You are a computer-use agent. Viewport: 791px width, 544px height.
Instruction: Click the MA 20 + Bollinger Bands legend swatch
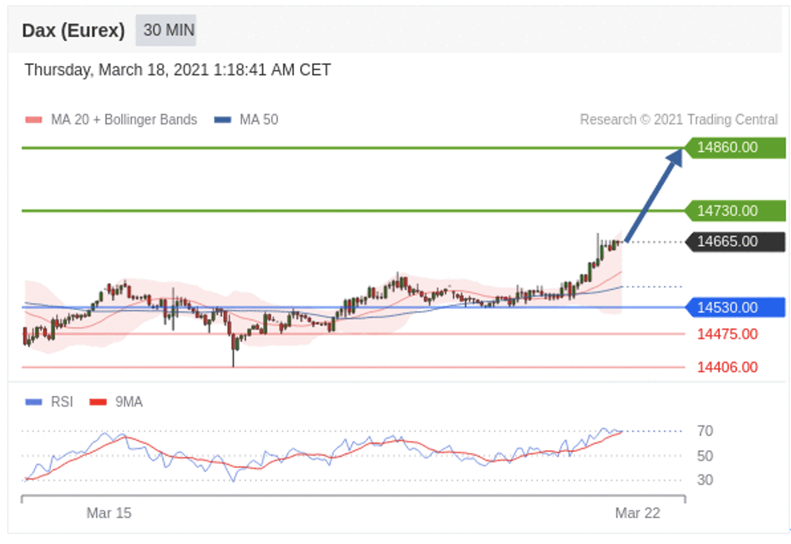33,120
